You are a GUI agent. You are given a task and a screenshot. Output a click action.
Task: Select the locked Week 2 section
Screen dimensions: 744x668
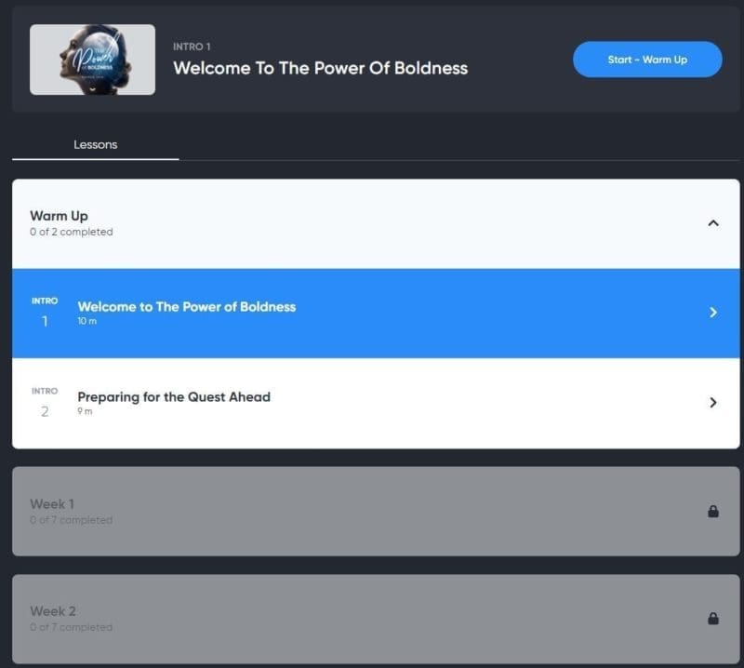[x=376, y=619]
